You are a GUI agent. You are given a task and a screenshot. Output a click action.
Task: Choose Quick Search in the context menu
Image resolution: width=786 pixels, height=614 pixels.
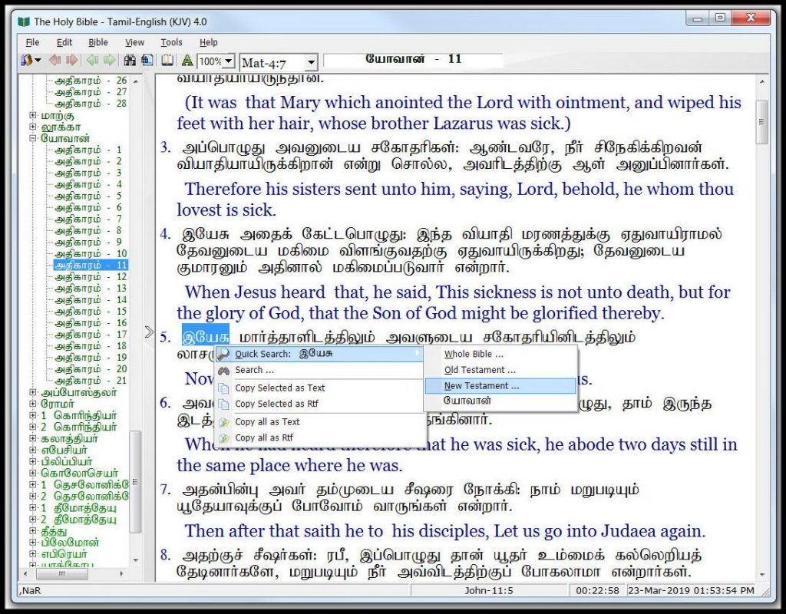320,354
